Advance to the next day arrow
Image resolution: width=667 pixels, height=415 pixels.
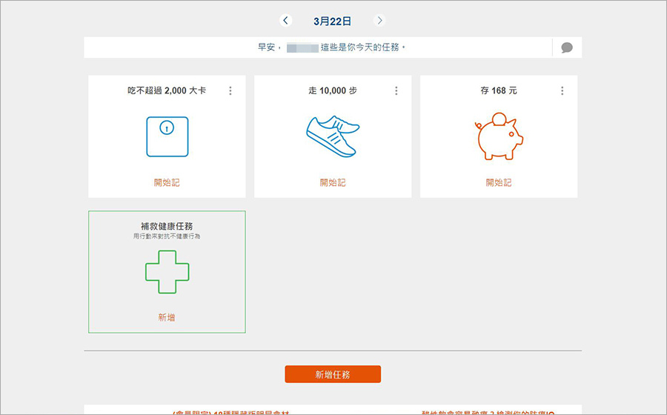(x=379, y=21)
